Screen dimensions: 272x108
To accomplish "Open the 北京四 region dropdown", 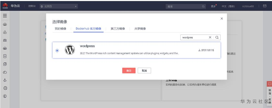I will [59, 6].
